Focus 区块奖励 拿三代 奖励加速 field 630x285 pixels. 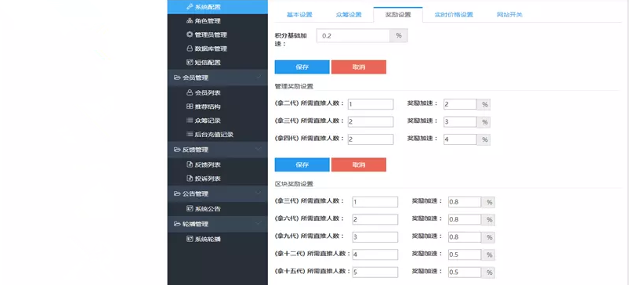coord(465,202)
